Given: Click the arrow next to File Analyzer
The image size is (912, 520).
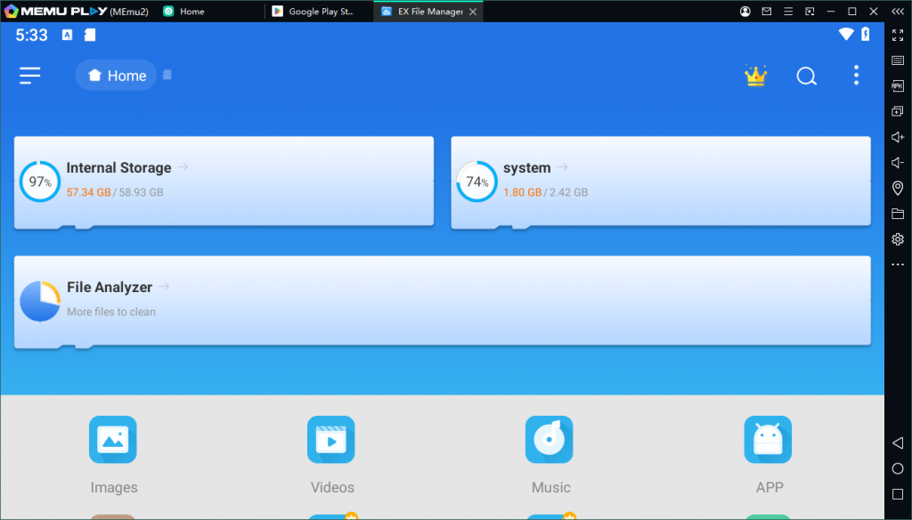Looking at the screenshot, I should (164, 286).
